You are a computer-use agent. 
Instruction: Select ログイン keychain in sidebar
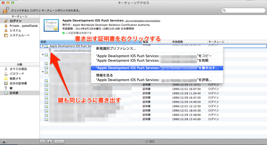[20, 21]
